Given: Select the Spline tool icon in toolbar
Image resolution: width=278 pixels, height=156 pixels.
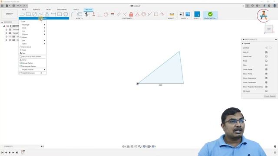Looking at the screenshot, I should (x=41, y=14).
